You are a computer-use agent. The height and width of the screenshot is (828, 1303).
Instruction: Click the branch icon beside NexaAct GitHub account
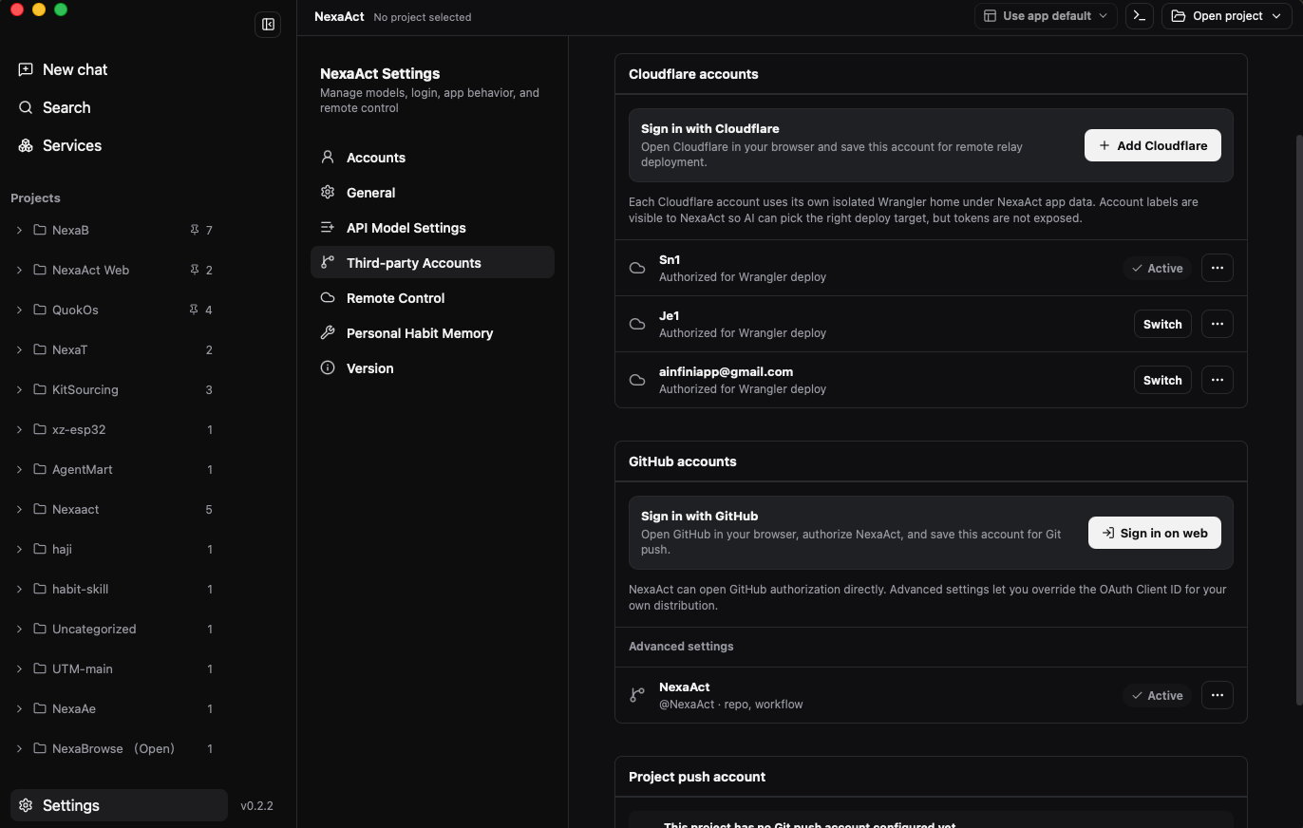pos(637,695)
